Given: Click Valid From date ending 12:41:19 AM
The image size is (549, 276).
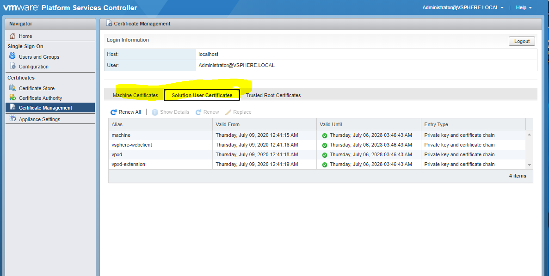Looking at the screenshot, I should 257,165.
